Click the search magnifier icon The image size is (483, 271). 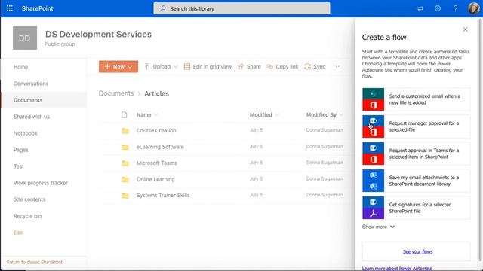pyautogui.click(x=163, y=8)
